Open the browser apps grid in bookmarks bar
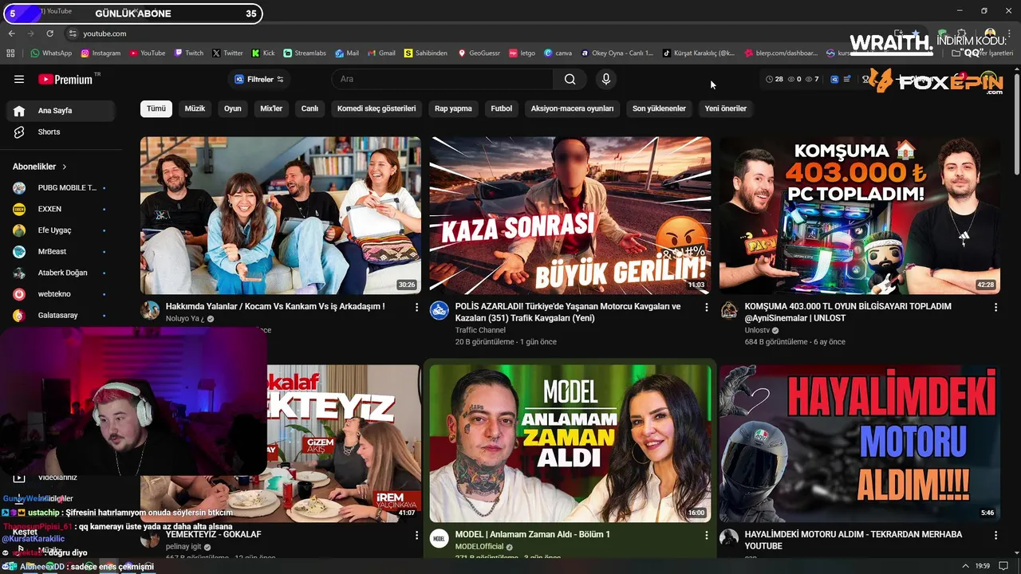The height and width of the screenshot is (574, 1021). [10, 53]
